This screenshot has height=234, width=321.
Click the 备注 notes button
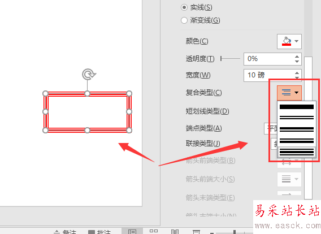(65, 232)
